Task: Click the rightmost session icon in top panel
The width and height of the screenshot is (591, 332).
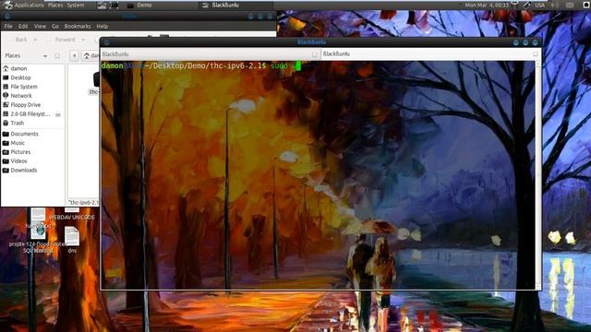Action: pos(586,6)
